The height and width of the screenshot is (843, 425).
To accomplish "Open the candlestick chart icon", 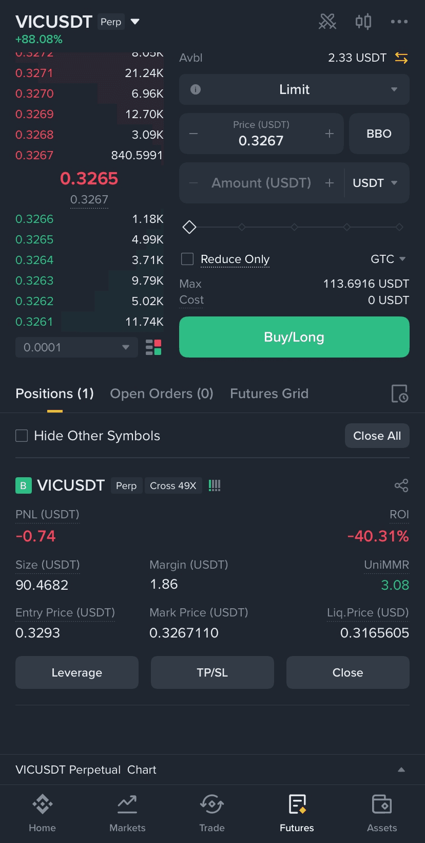I will pos(363,22).
